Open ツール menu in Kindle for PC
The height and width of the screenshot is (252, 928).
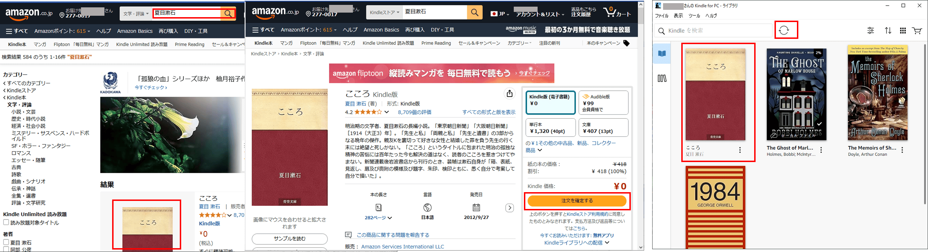click(694, 16)
